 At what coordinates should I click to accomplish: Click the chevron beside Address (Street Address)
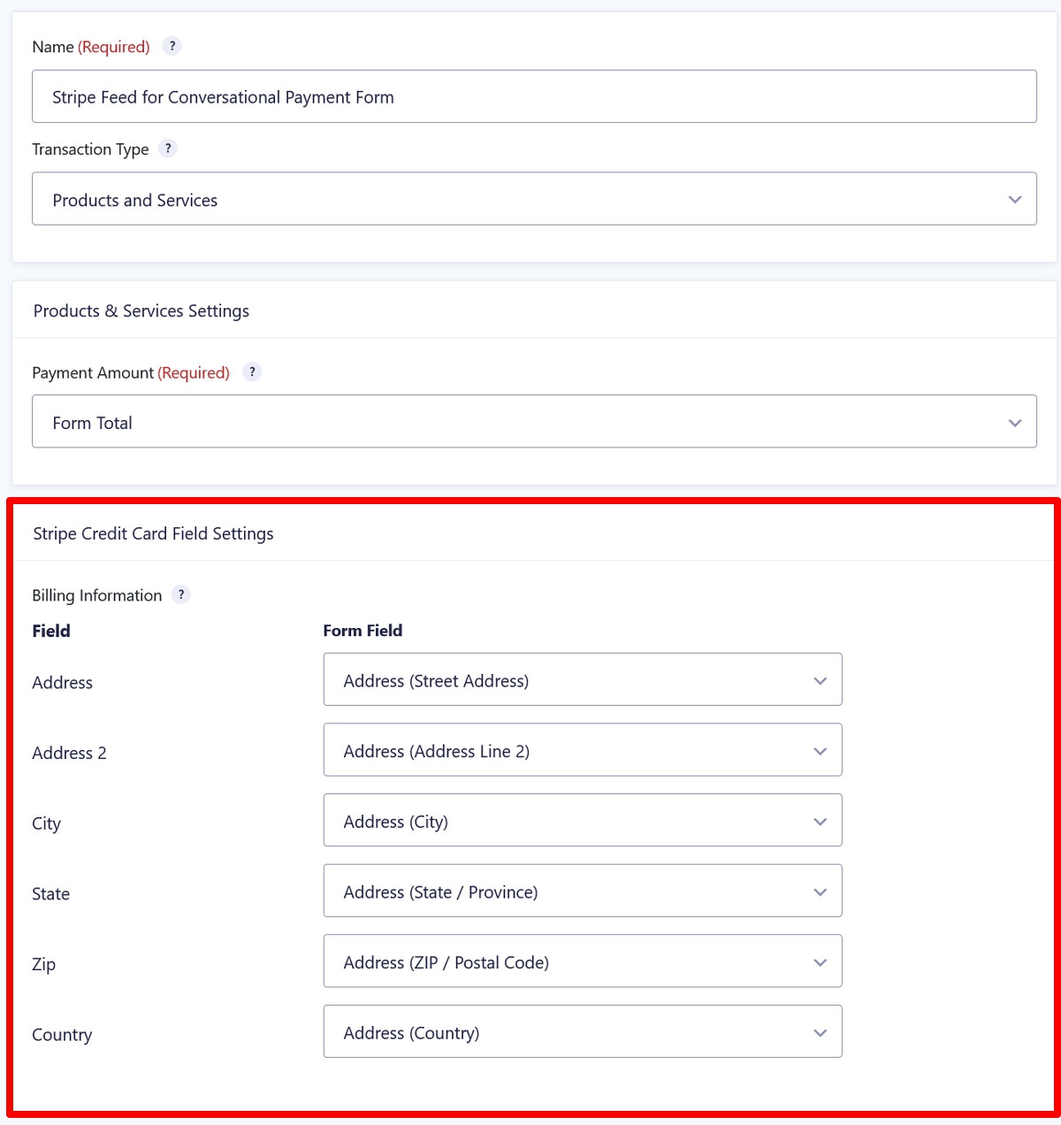821,681
